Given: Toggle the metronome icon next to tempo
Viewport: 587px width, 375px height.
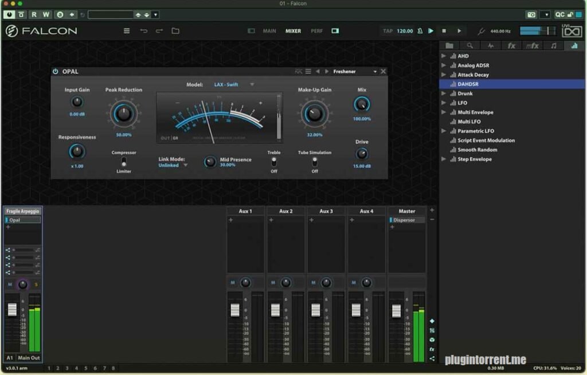Looking at the screenshot, I should click(420, 31).
